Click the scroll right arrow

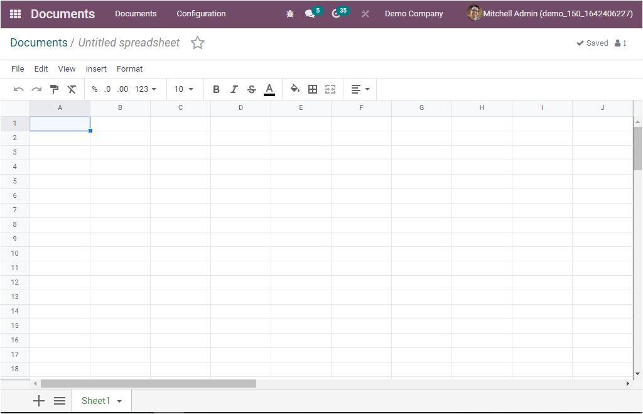628,384
